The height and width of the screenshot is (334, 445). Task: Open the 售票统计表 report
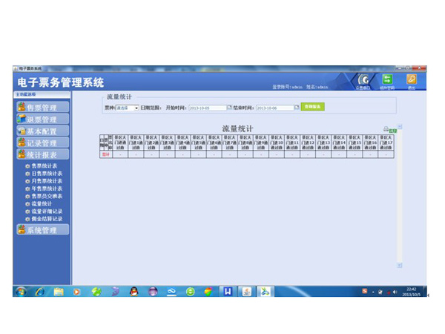[44, 166]
